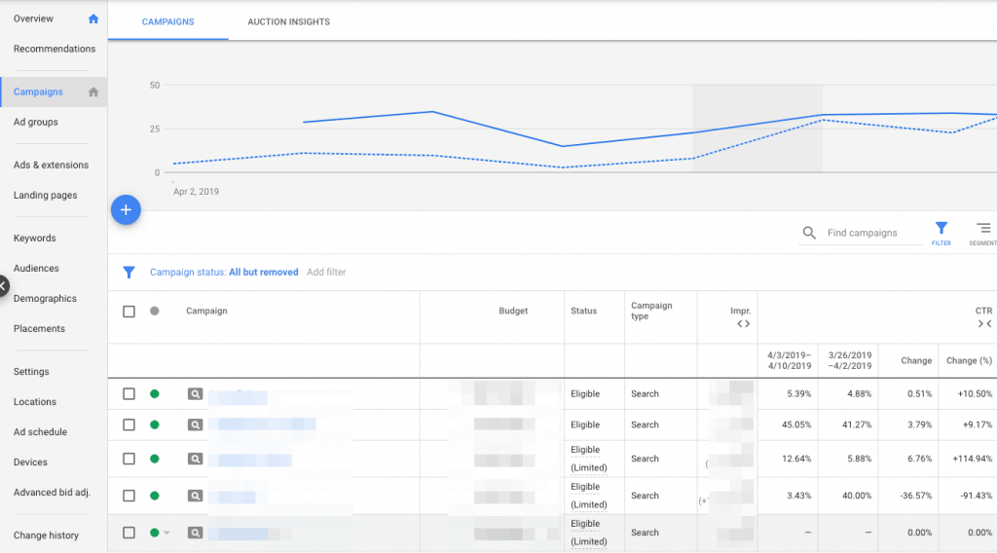Click the status dot column header
Viewport: 997px width, 553px height.
(x=155, y=312)
